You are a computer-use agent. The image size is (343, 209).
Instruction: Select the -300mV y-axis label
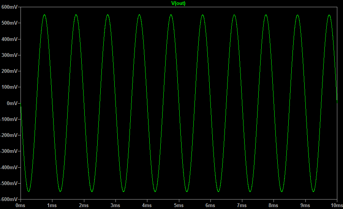[9, 151]
